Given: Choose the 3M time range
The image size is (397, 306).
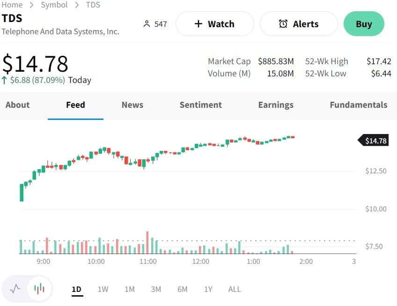Looking at the screenshot, I should tap(156, 289).
